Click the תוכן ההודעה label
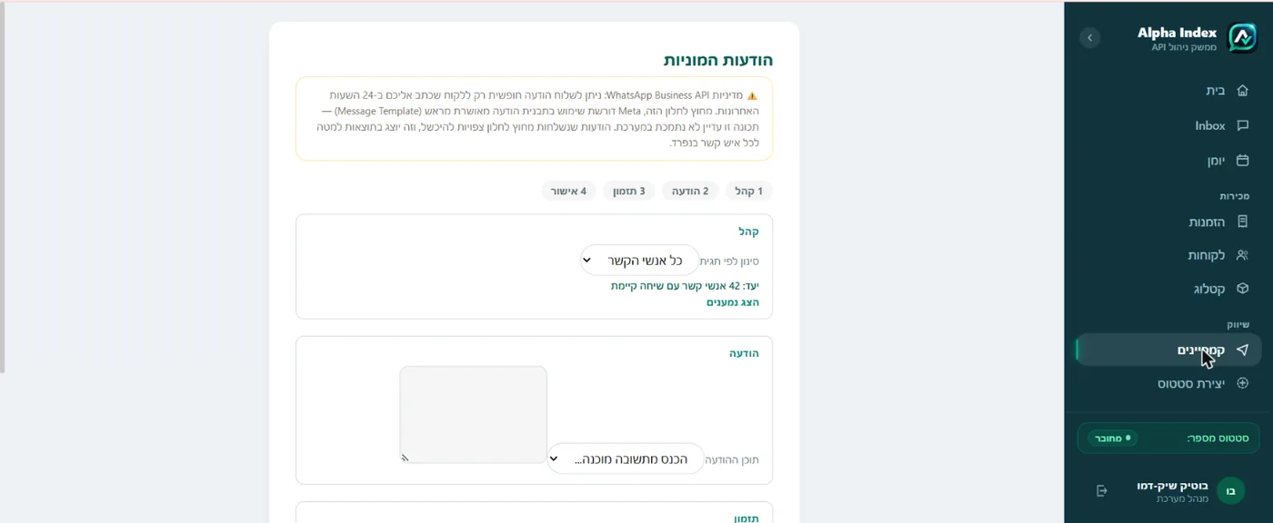This screenshot has width=1273, height=523. pos(732,459)
